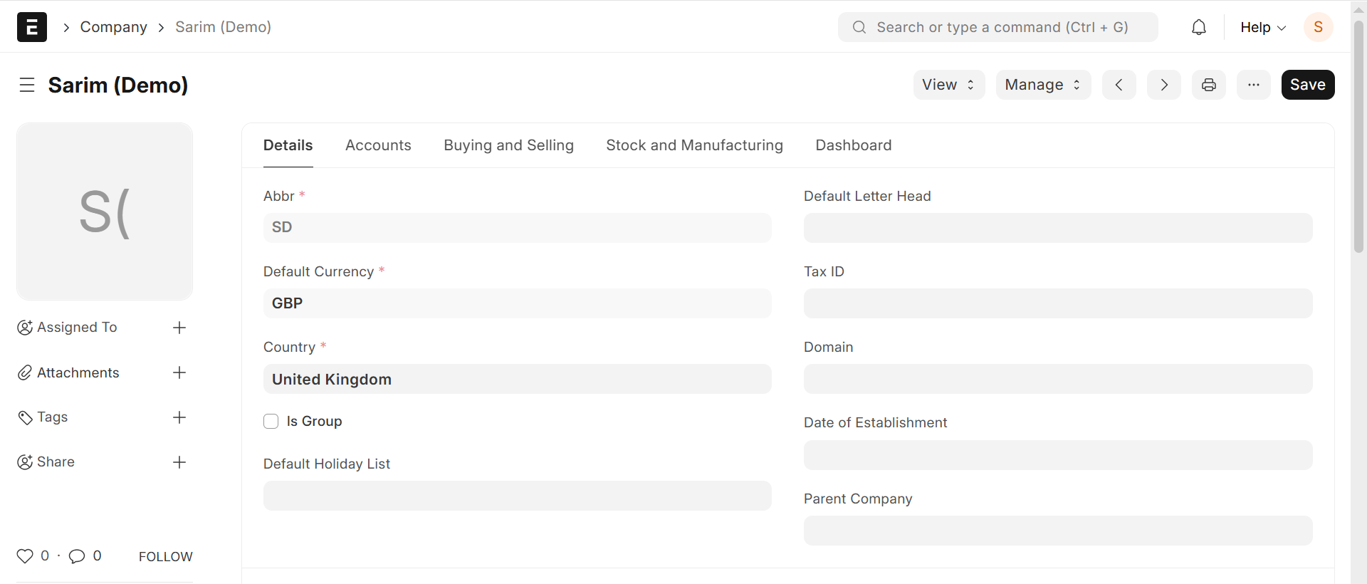Enable the Is Group checkbox

271,422
